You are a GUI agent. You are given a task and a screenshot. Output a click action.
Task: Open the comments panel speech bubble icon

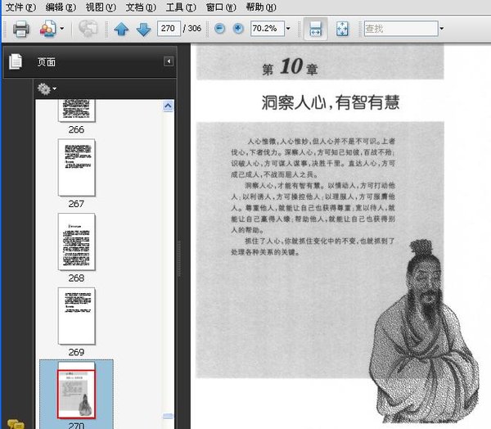pyautogui.click(x=16, y=424)
